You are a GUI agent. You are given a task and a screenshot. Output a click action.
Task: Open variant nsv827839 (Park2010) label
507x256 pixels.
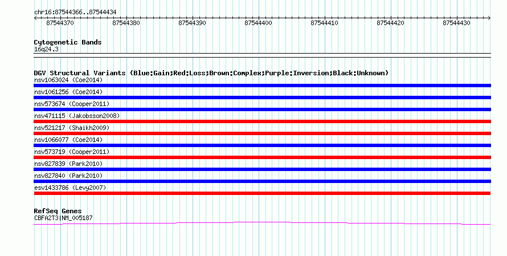click(68, 164)
